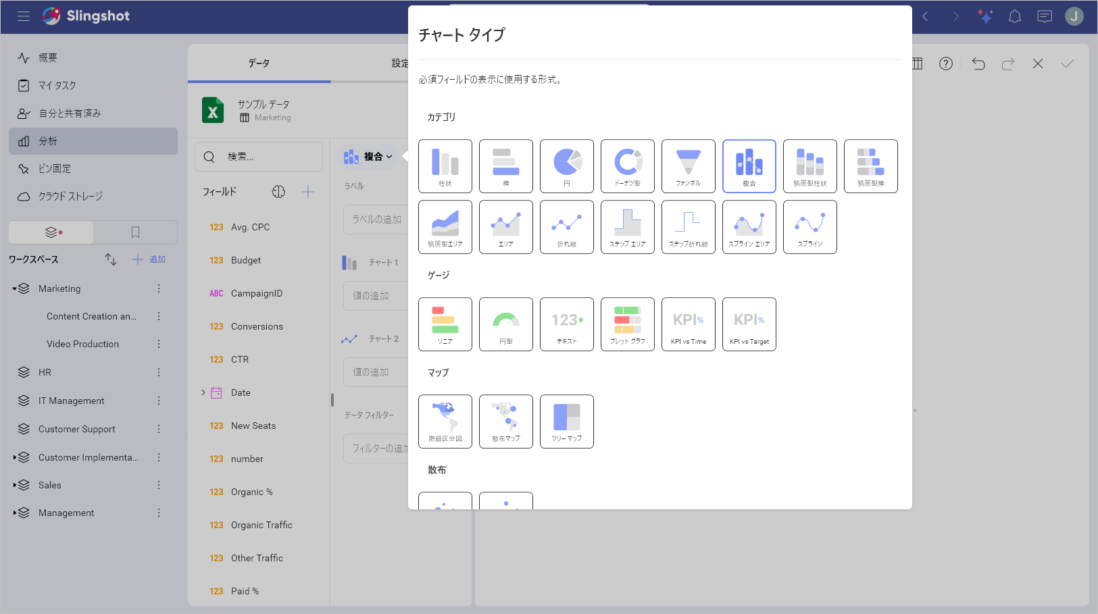Open the Video Production project
1098x614 pixels.
pos(82,344)
